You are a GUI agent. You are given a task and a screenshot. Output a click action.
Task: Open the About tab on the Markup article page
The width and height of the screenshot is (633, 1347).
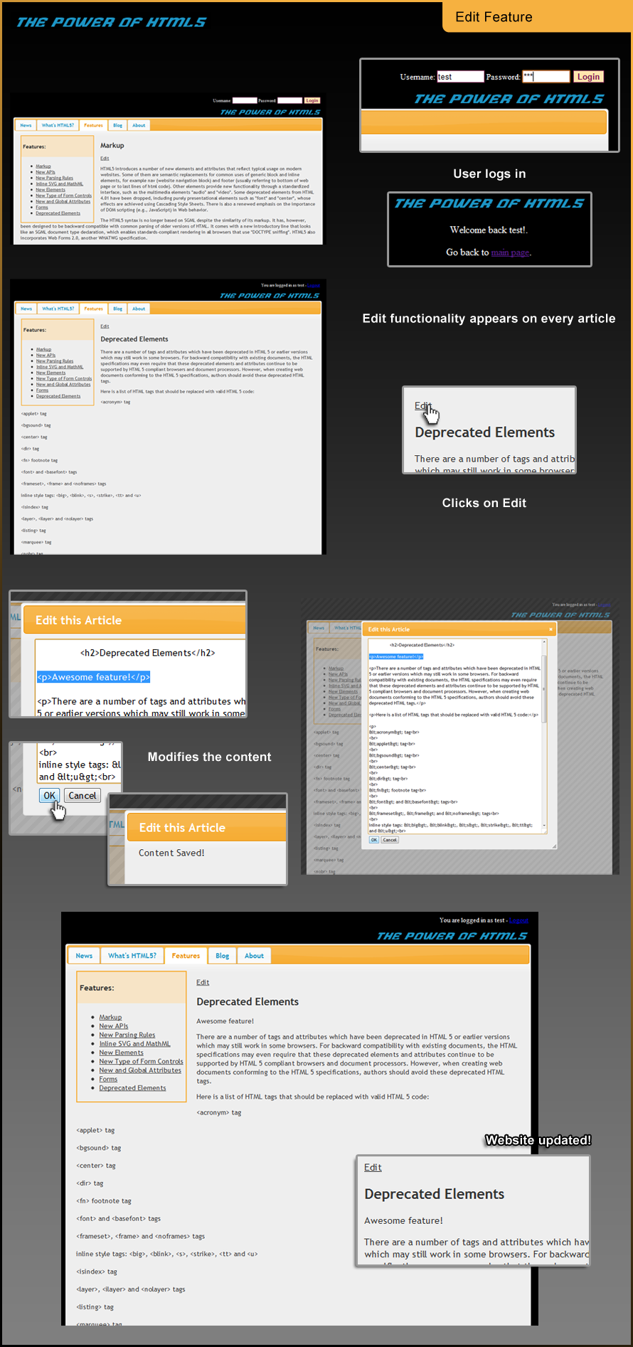[x=139, y=125]
